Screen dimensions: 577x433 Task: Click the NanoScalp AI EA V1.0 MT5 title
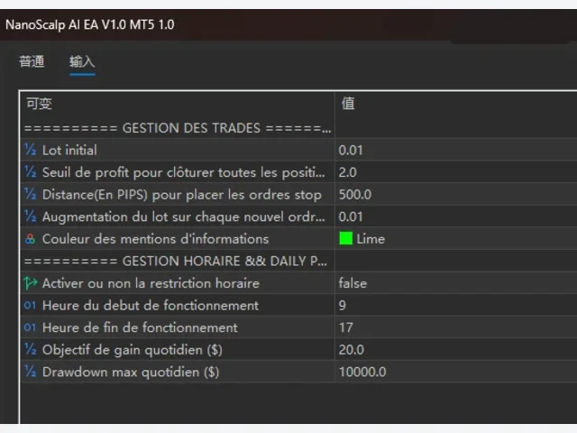[90, 24]
